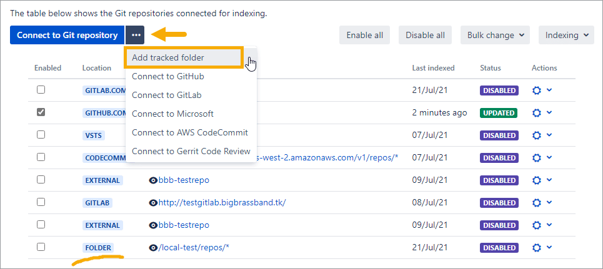The width and height of the screenshot is (603, 269).
Task: Click the Enable all button
Action: (x=365, y=35)
